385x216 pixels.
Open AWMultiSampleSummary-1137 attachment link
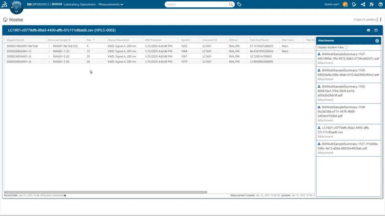tap(348, 56)
